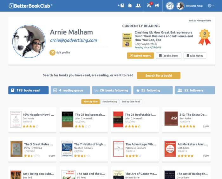
Task: Click the Edit profile link text
Action: tap(63, 52)
